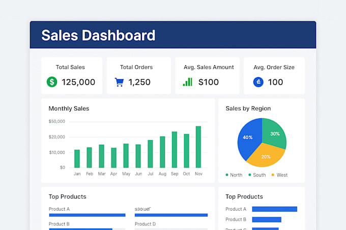
Task: Click the $10,000 axis label
Action: 57,152
